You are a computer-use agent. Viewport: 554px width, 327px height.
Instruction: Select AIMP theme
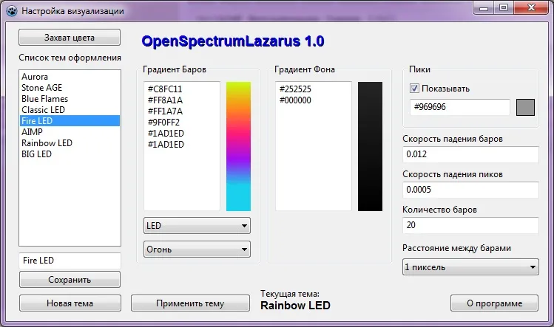click(70, 132)
